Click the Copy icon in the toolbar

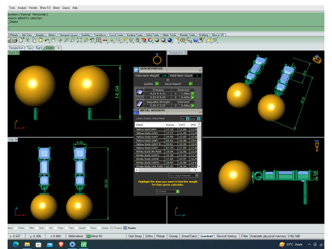(34, 40)
